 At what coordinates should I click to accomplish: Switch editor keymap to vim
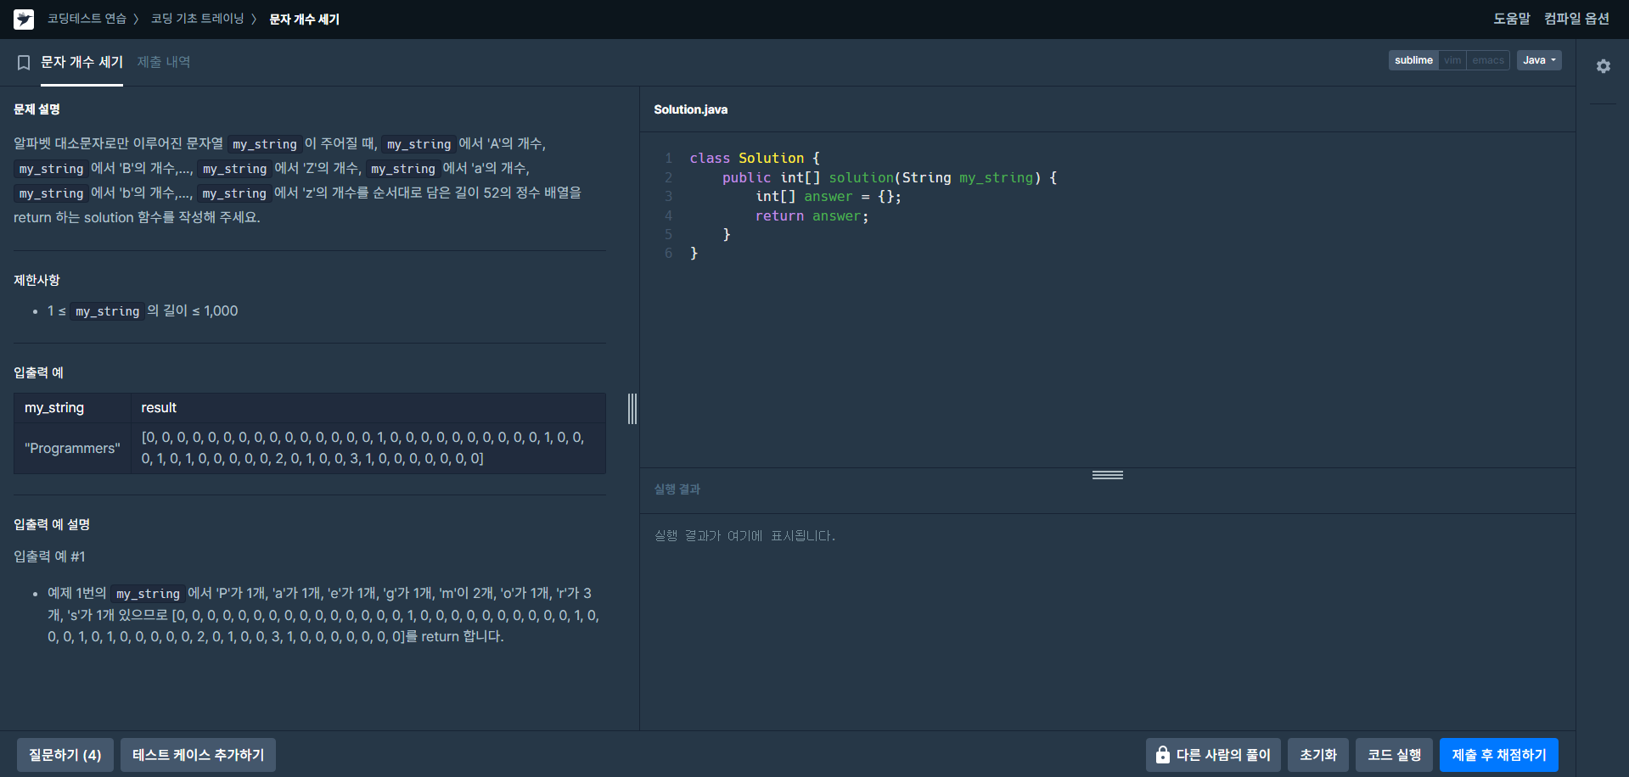[1452, 60]
